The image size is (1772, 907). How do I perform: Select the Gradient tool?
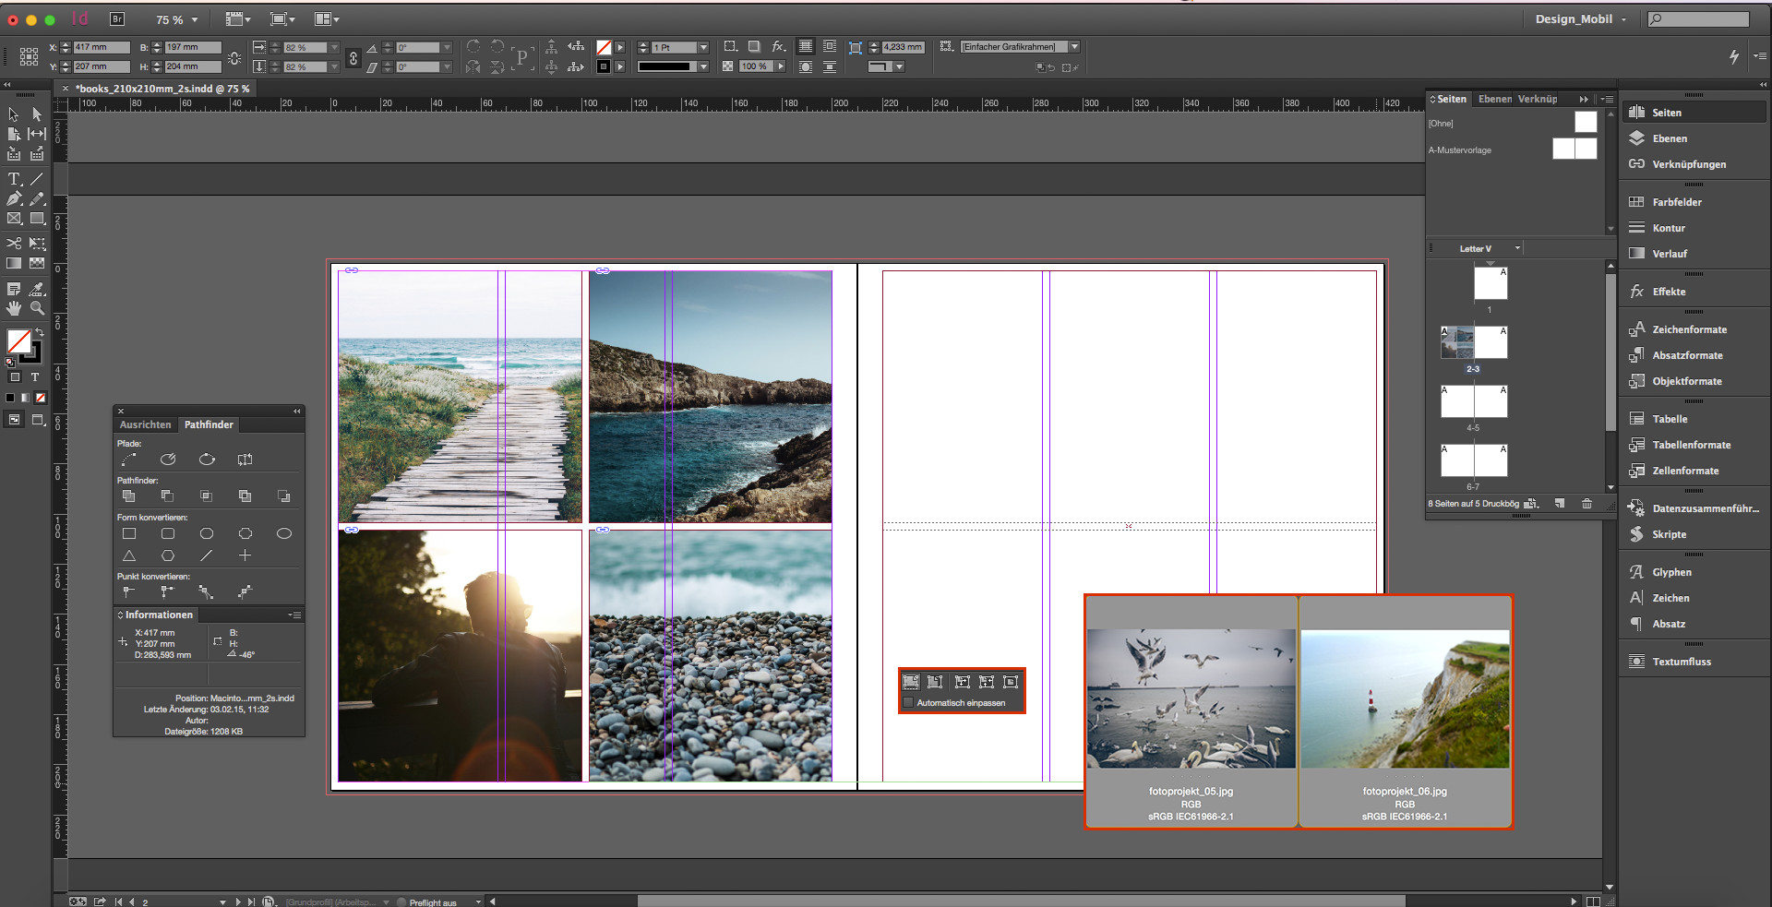pyautogui.click(x=14, y=261)
